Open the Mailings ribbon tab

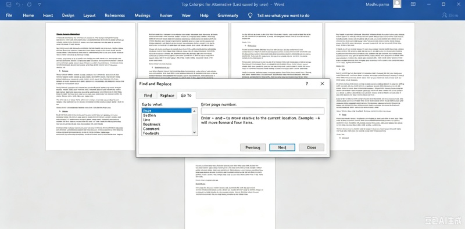(x=142, y=16)
